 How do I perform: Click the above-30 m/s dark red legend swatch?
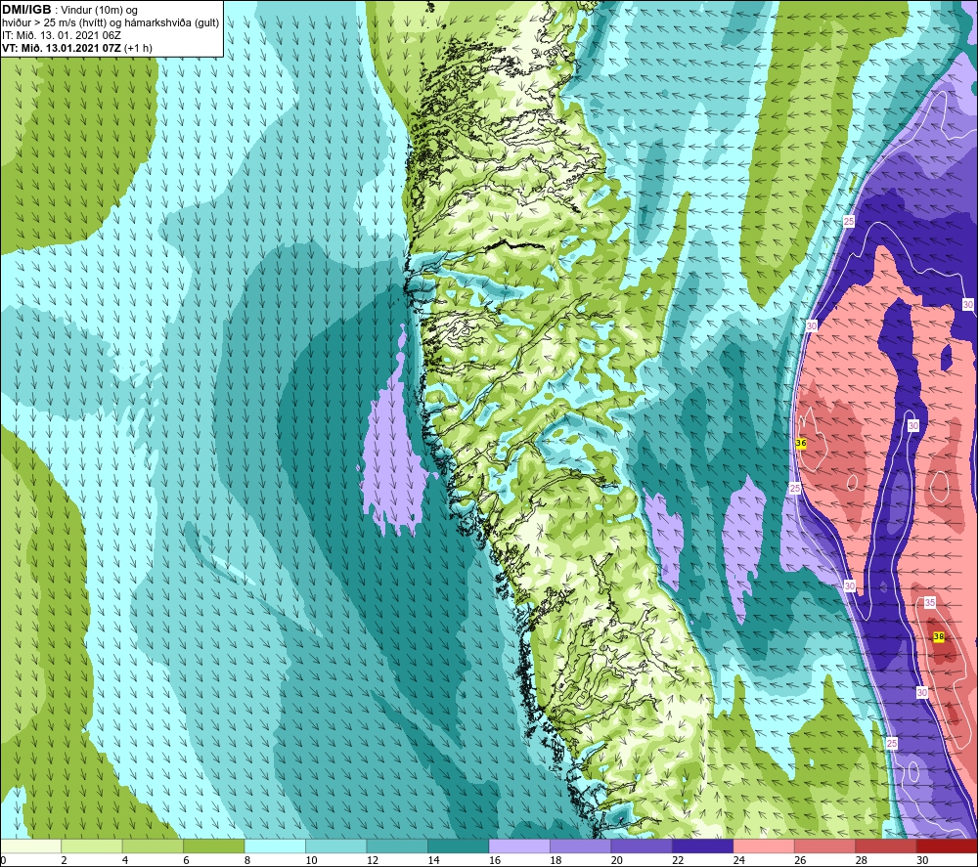(948, 846)
